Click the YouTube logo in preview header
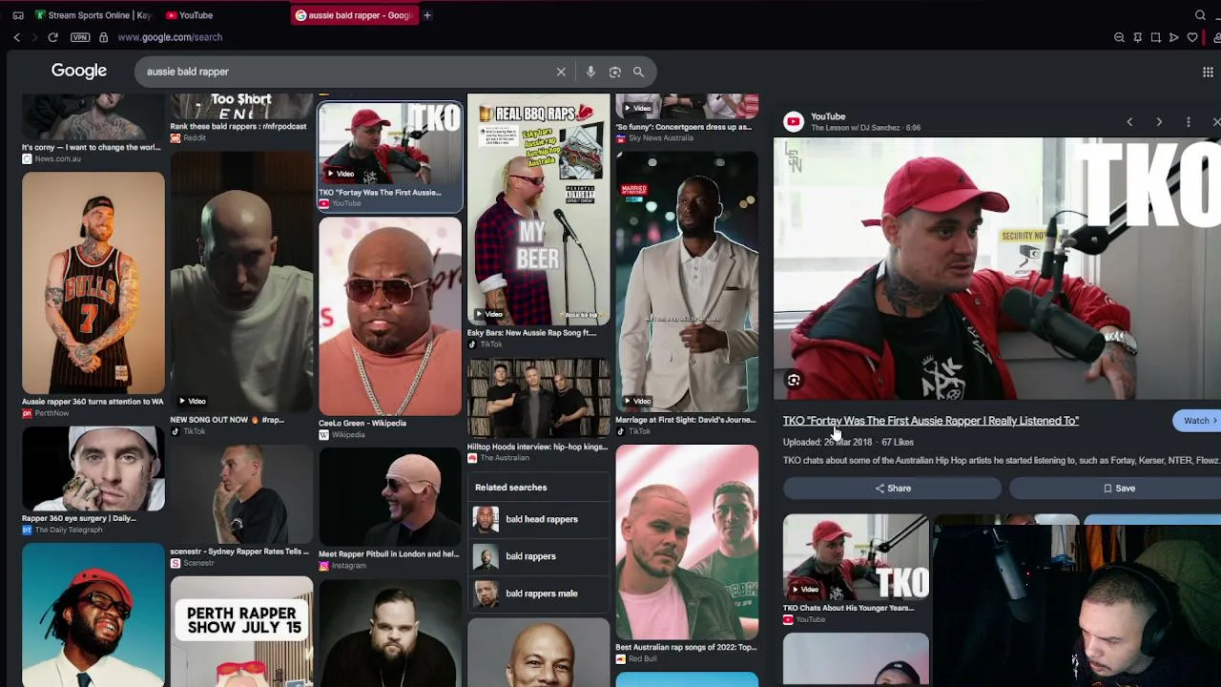 tap(793, 121)
